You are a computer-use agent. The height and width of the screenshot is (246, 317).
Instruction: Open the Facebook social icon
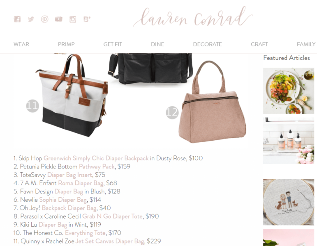(x=17, y=19)
